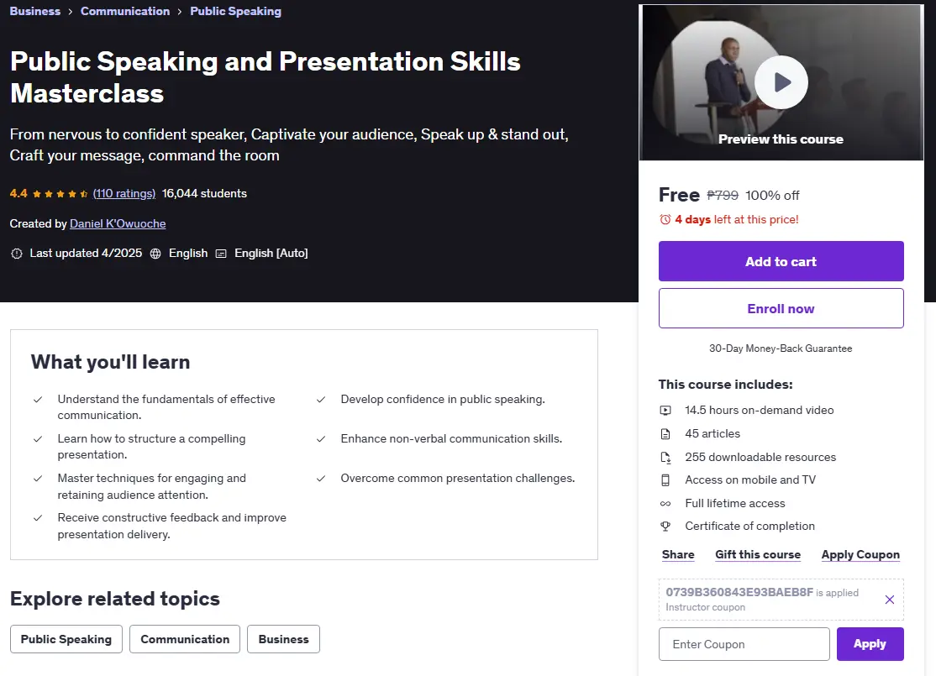This screenshot has height=676, width=936.
Task: Click the downloadable resources icon
Action: 665,458
